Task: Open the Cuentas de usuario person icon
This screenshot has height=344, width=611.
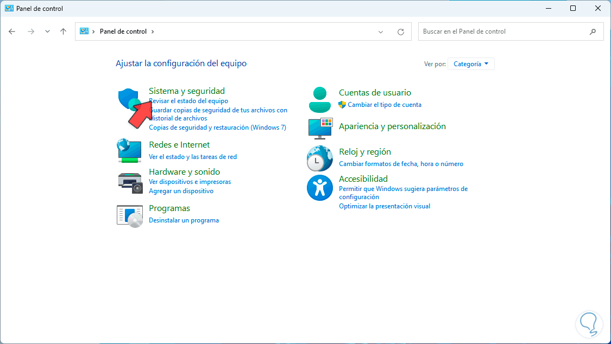Action: point(319,100)
